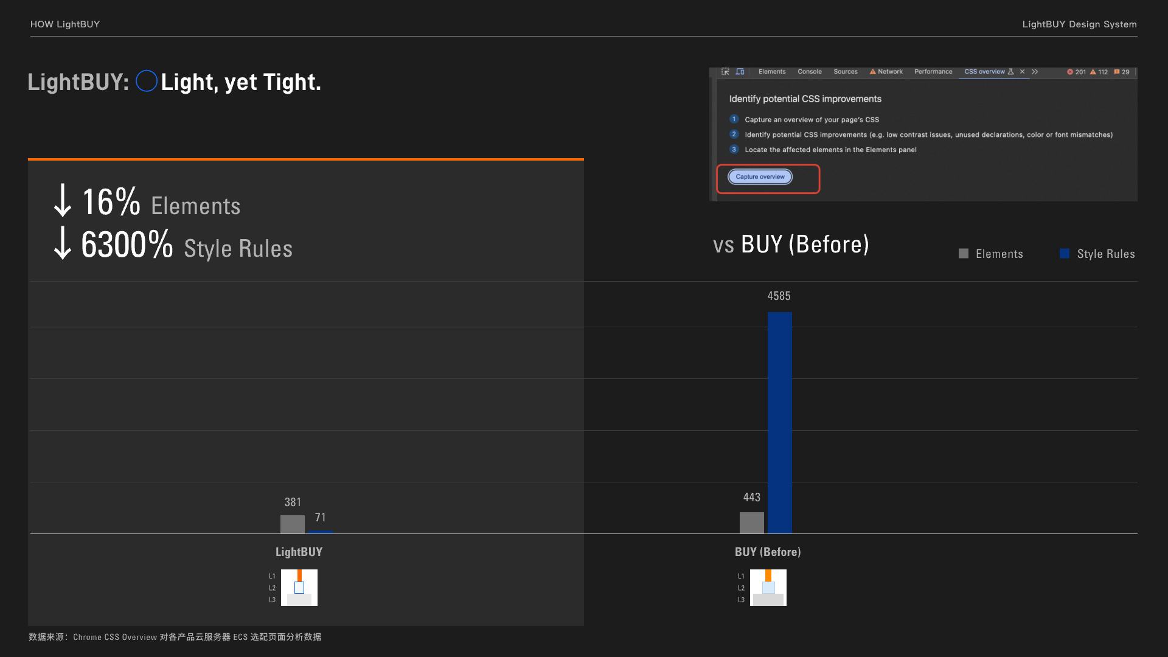The width and height of the screenshot is (1168, 657).
Task: Click the blue 4585 Style Rules bar
Action: point(780,423)
